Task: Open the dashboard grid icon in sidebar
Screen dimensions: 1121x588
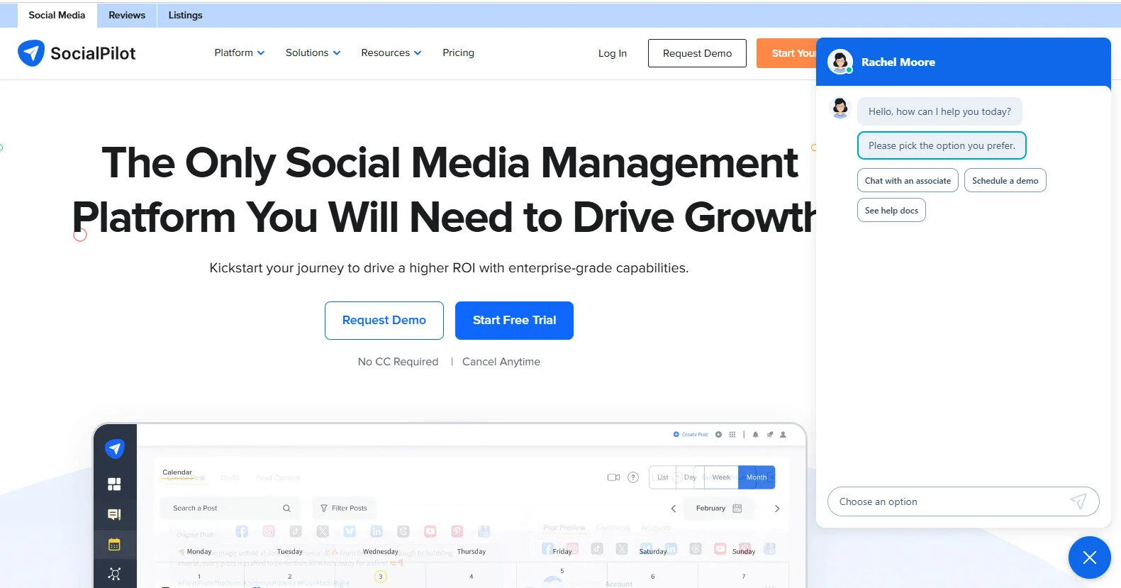Action: 114,484
